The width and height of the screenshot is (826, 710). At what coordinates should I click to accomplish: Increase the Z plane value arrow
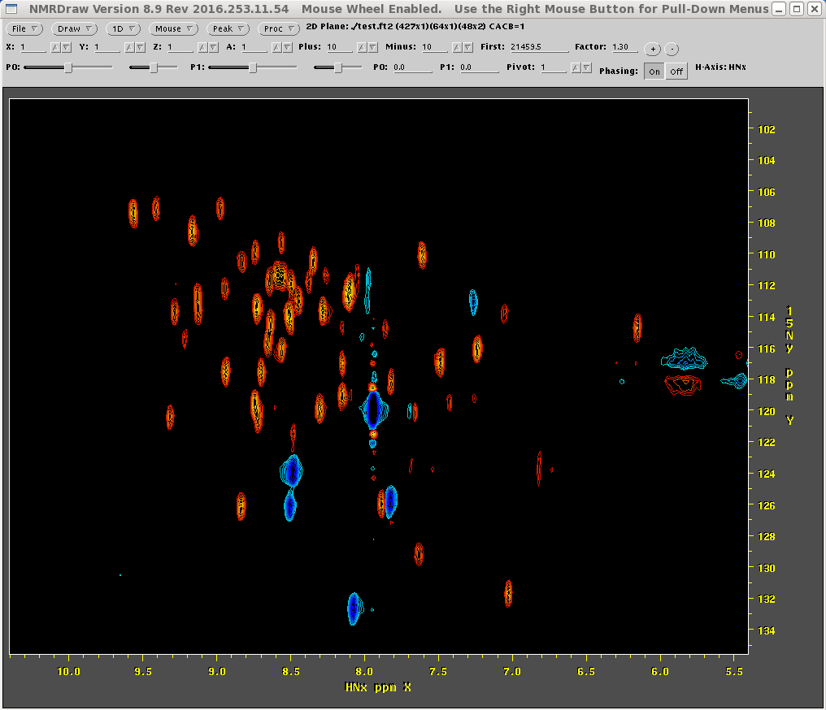pyautogui.click(x=203, y=48)
